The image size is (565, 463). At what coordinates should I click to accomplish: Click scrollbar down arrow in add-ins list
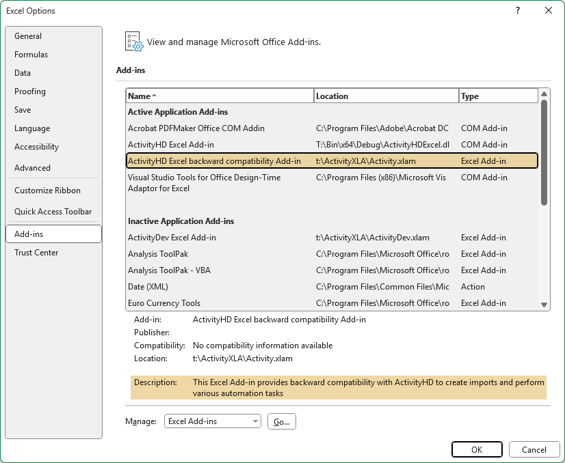[544, 305]
